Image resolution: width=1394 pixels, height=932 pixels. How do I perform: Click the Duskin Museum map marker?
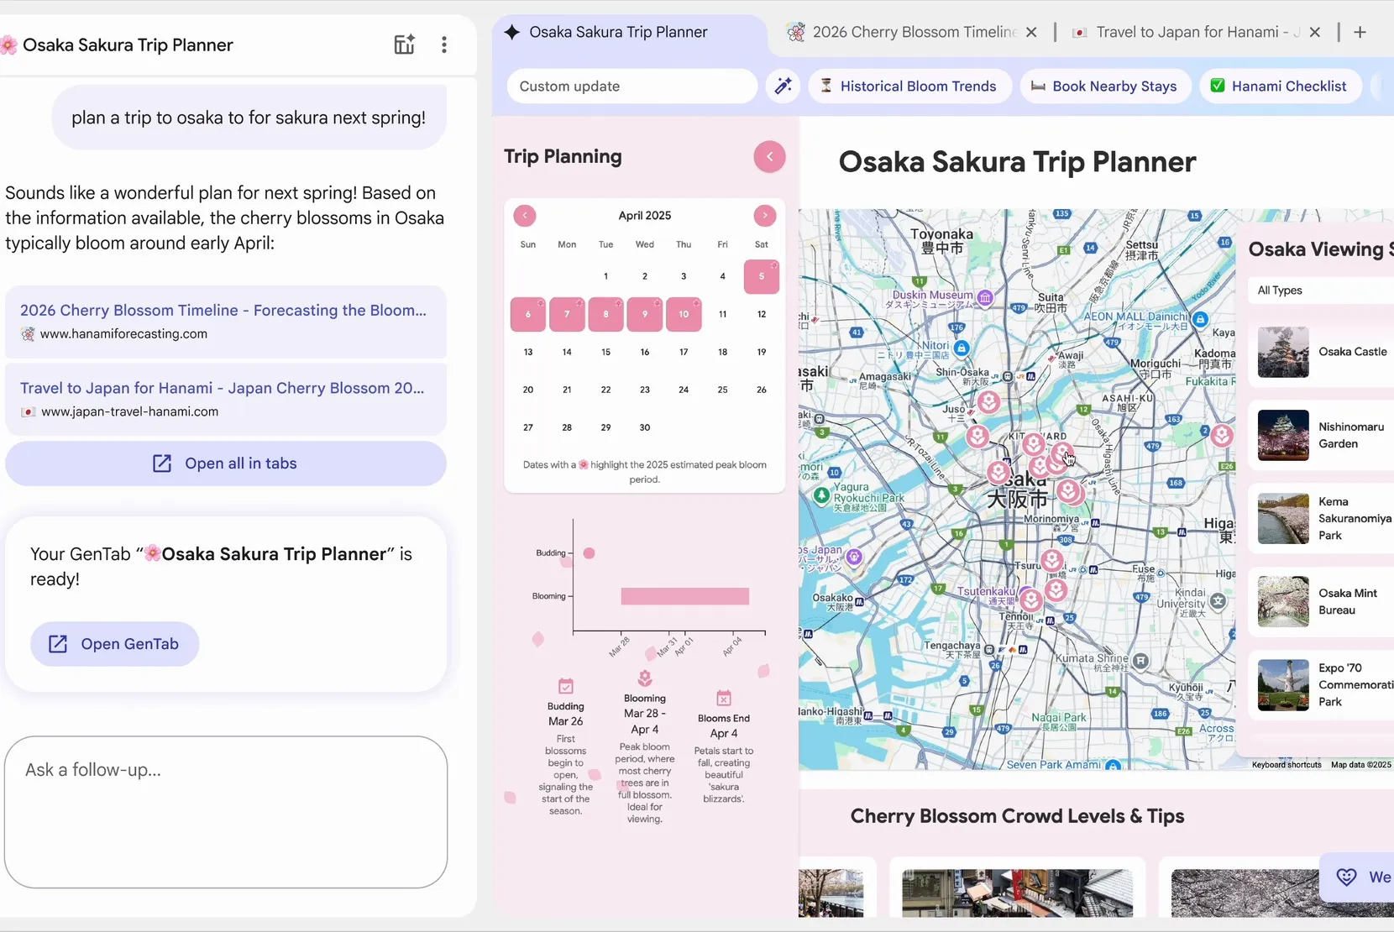985,296
